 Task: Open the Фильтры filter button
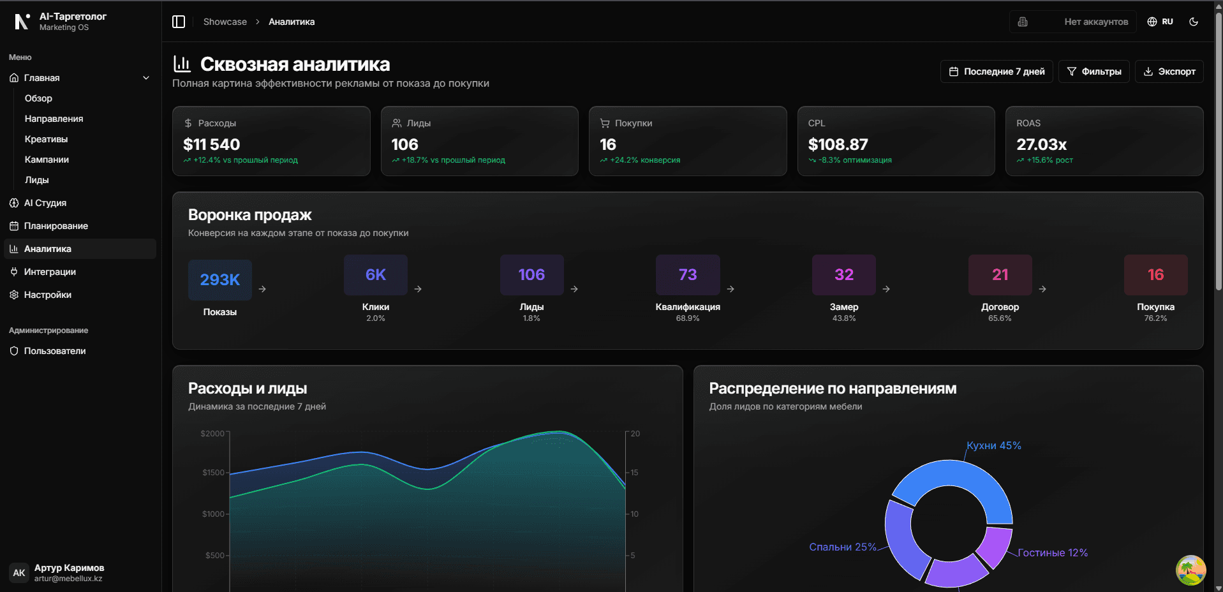tap(1093, 71)
